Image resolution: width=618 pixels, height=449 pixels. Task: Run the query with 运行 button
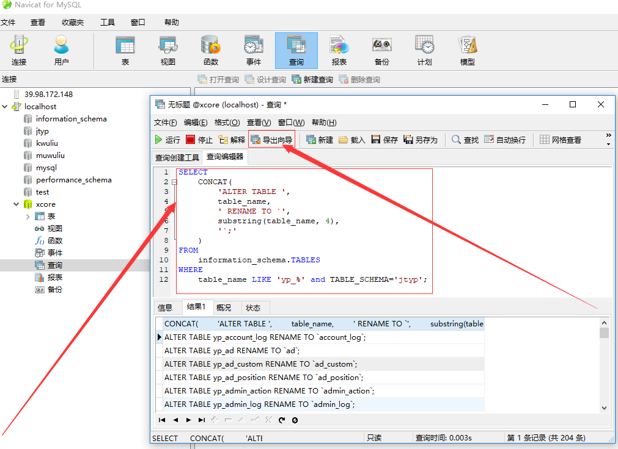[x=167, y=140]
